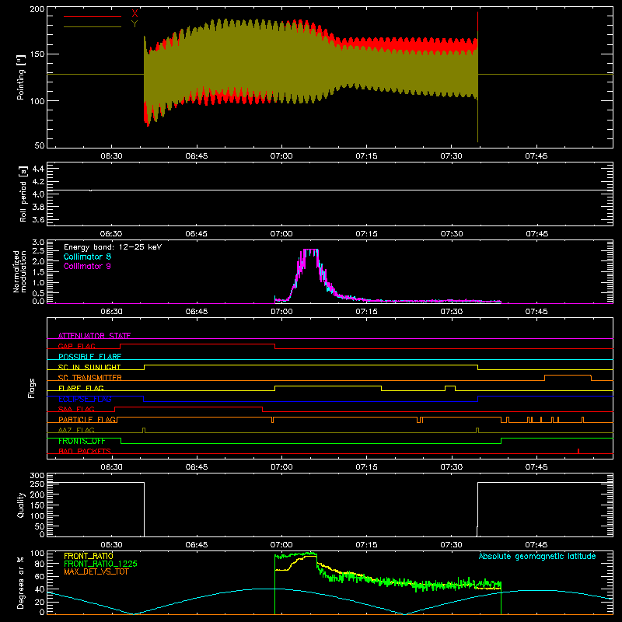Click the '80' tick on Degrees axis
Screen dimensions: 622x622
coord(40,564)
